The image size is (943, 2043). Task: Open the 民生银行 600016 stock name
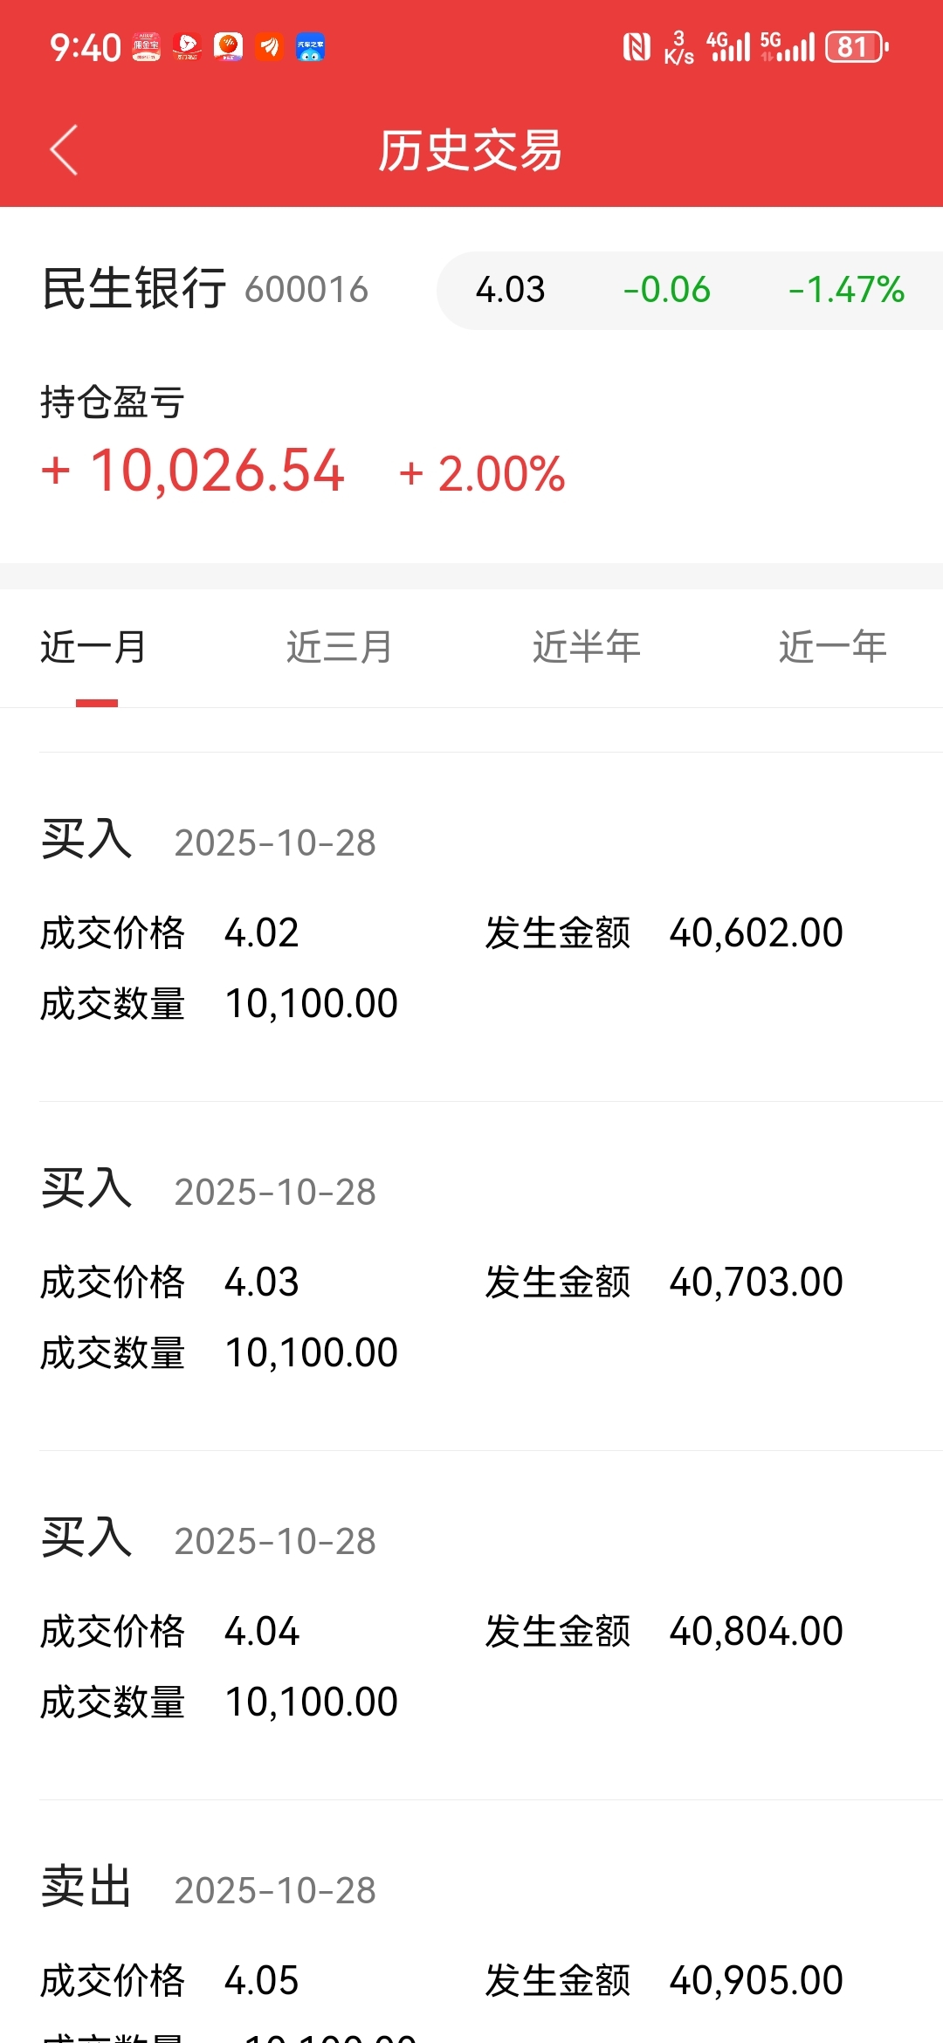click(x=205, y=289)
